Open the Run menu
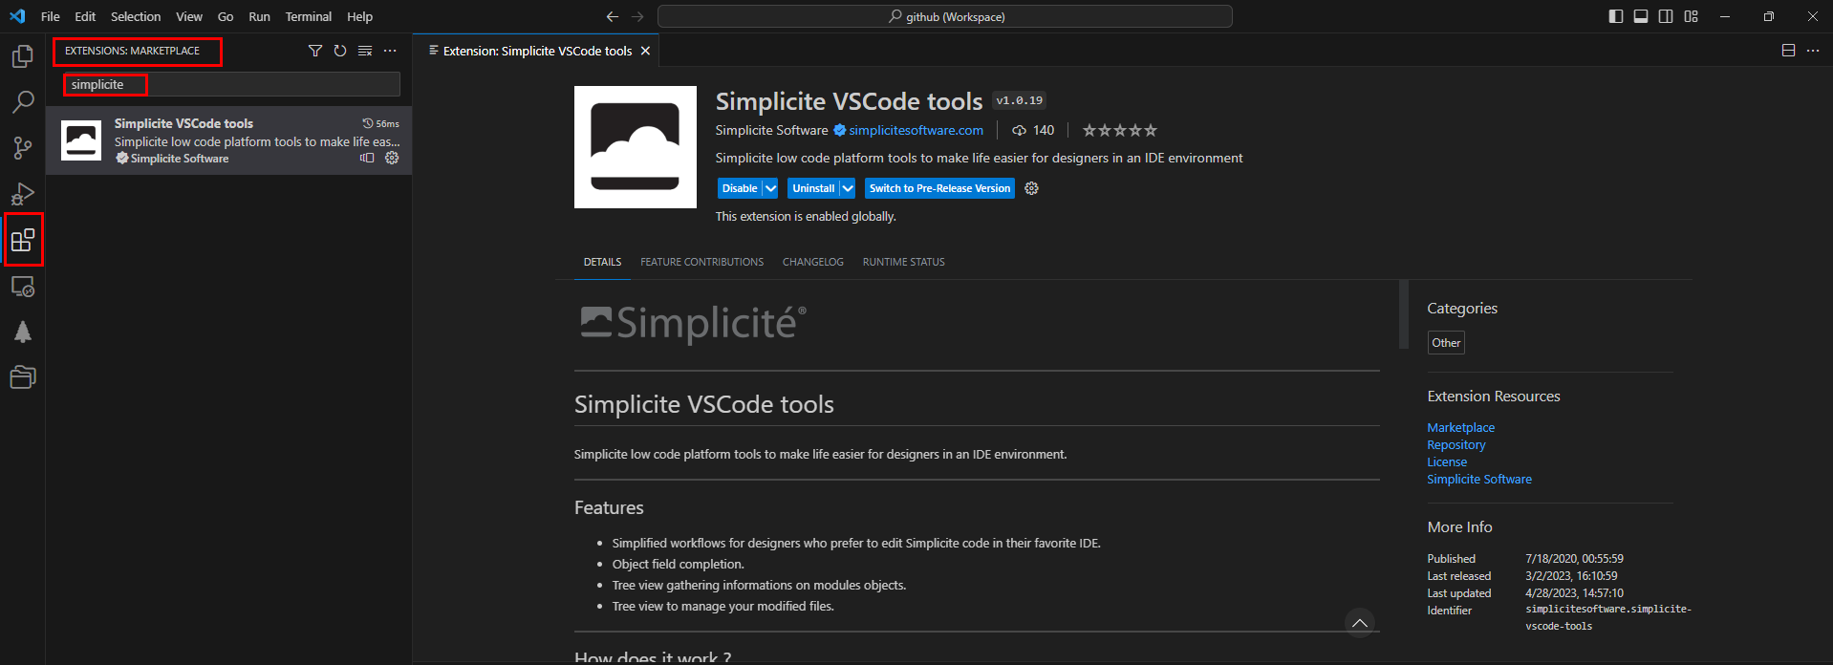 [x=259, y=16]
